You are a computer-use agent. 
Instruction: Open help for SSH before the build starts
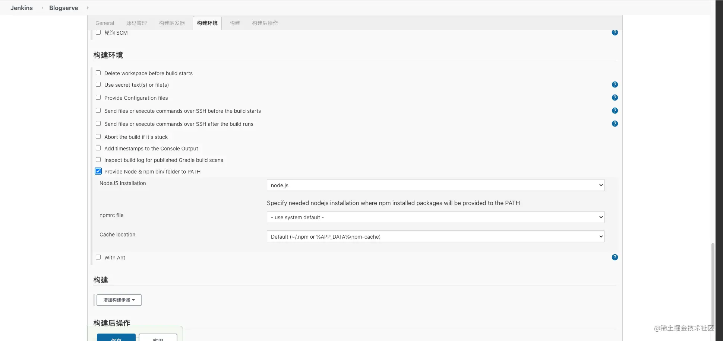[x=615, y=111]
